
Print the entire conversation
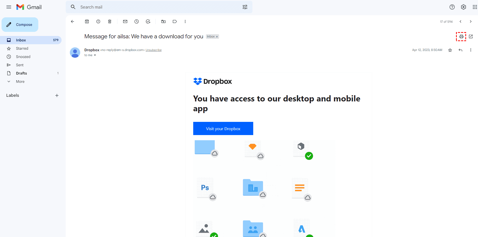pos(461,36)
